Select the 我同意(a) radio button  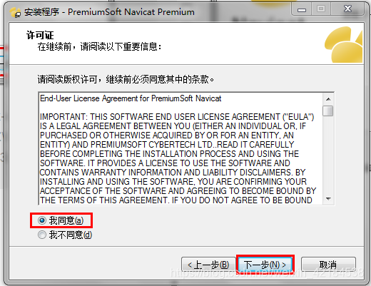pos(42,220)
